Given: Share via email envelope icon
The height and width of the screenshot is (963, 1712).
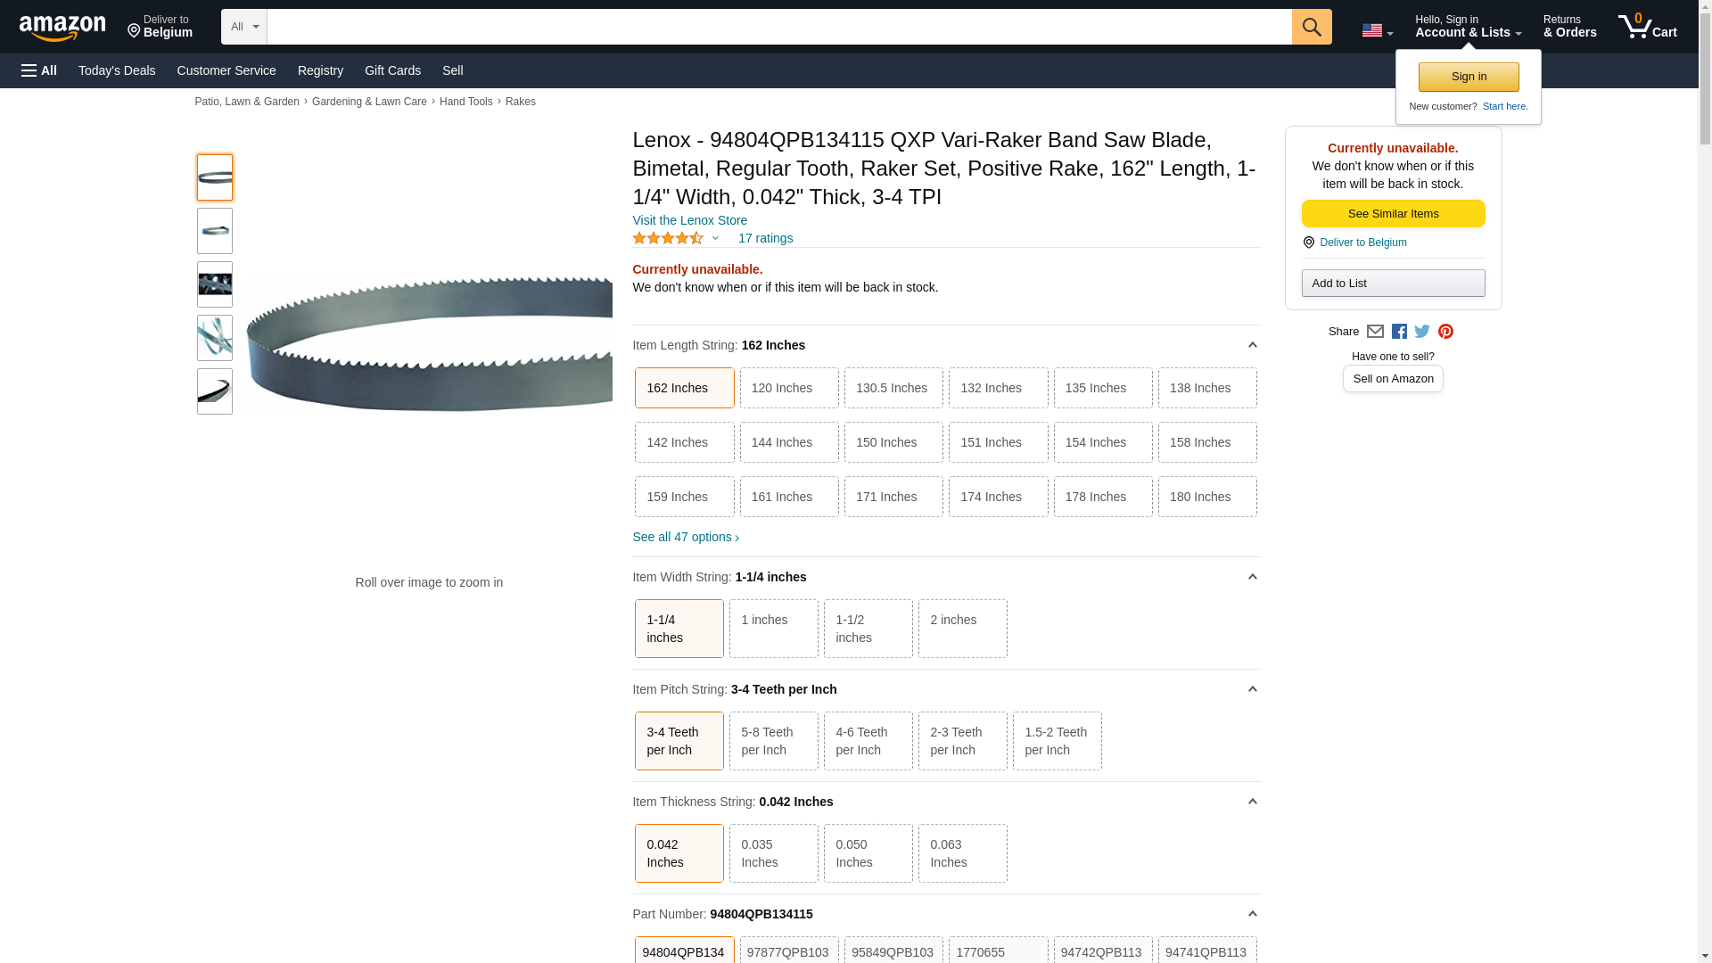Looking at the screenshot, I should tap(1375, 332).
